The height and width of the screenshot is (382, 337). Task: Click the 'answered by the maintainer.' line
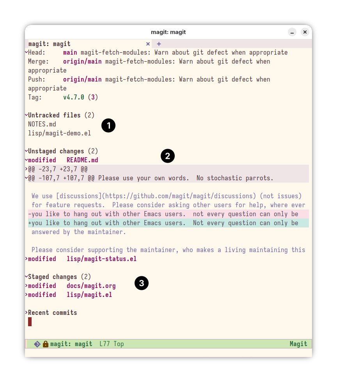[x=79, y=232]
